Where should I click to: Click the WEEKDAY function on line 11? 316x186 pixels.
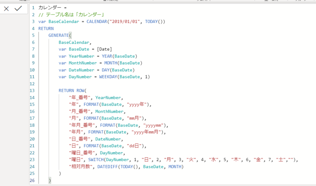(108, 77)
